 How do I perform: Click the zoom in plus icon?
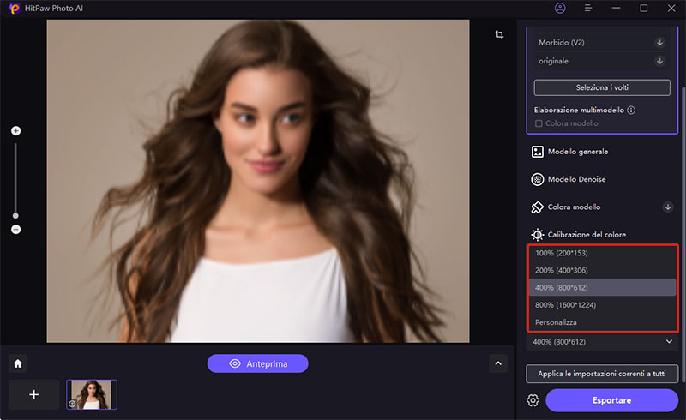(x=15, y=131)
